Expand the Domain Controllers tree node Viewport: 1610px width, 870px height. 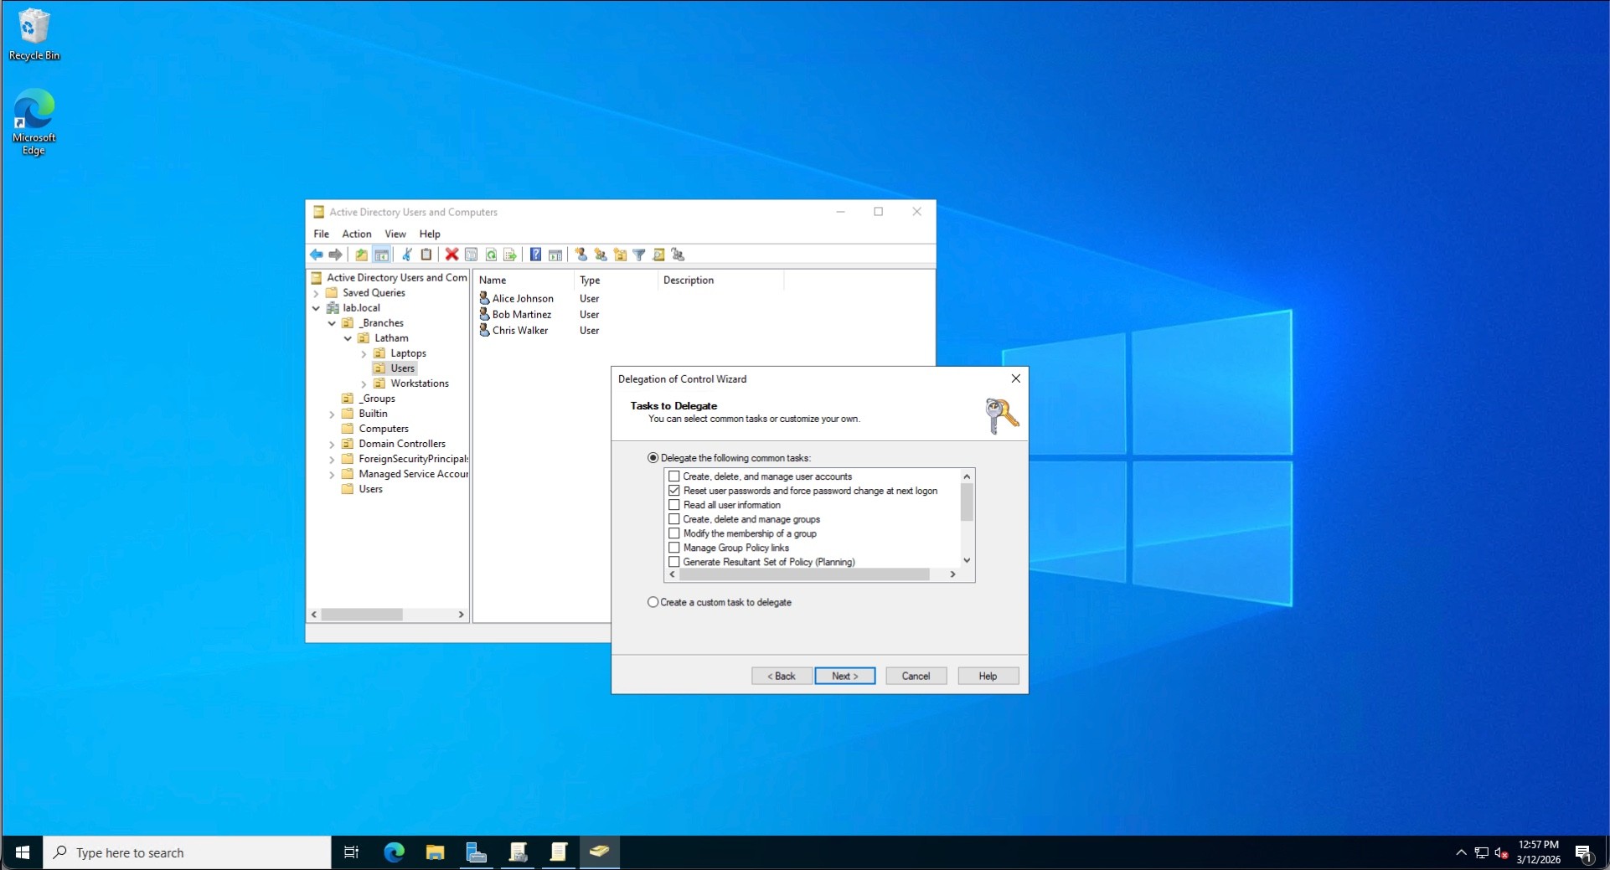coord(332,444)
